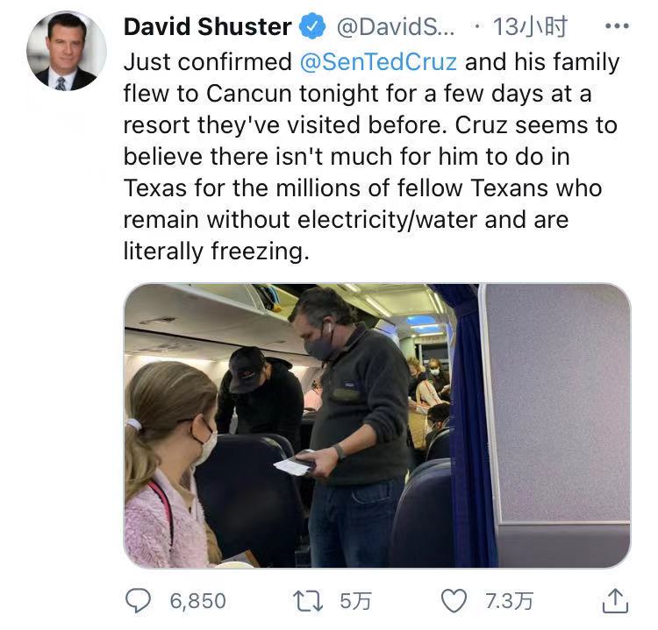
Task: Tap the share upload icon
Action: (616, 600)
